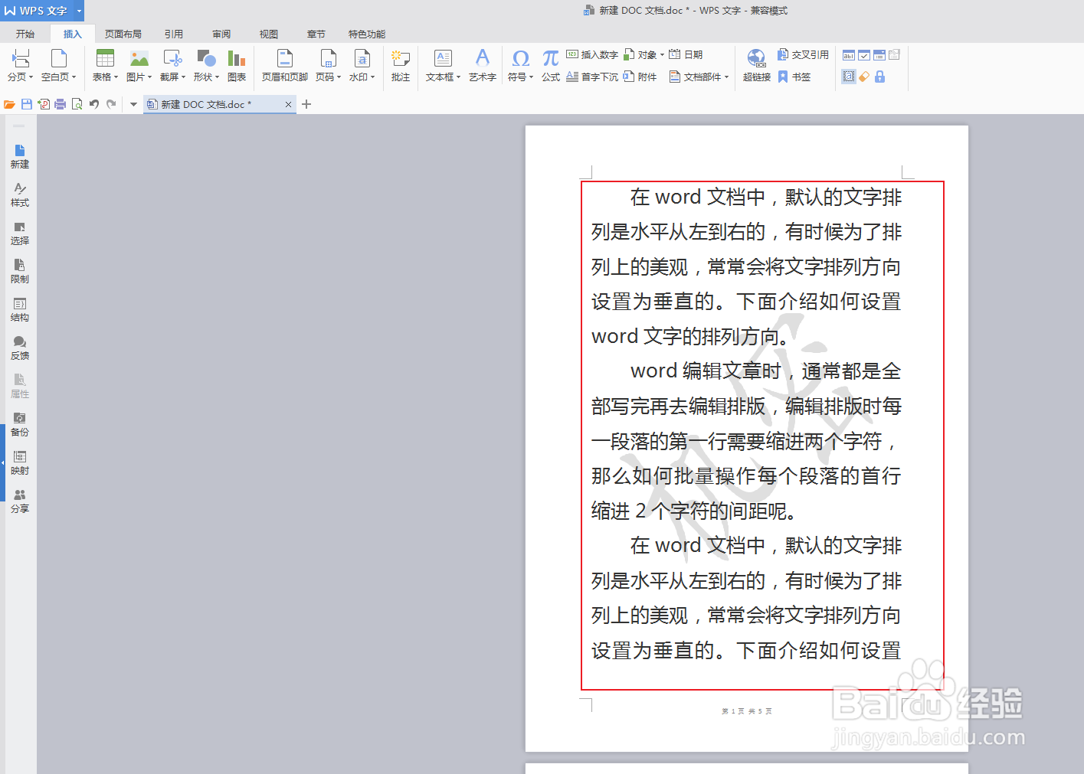The image size is (1084, 774).
Task: Insert the date using the 日期 button
Action: click(x=688, y=54)
